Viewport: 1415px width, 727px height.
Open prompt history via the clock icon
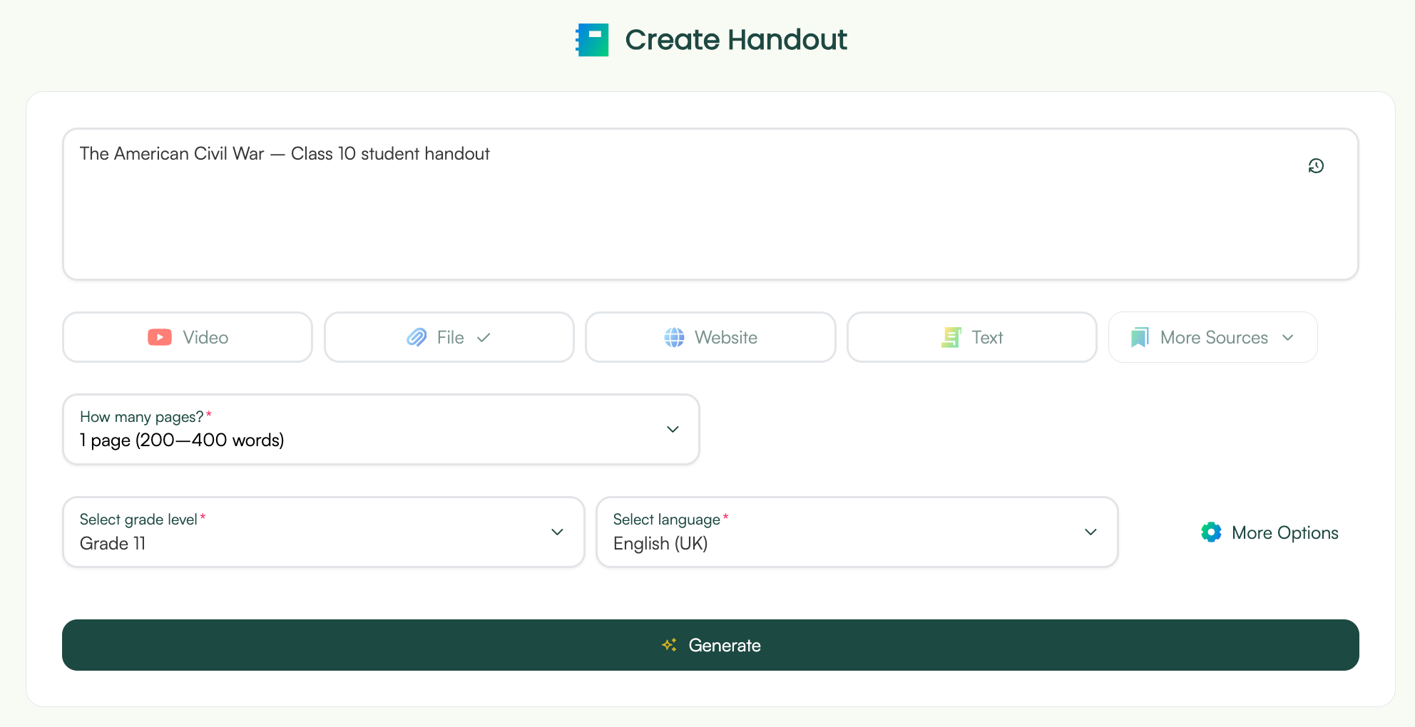click(1316, 165)
